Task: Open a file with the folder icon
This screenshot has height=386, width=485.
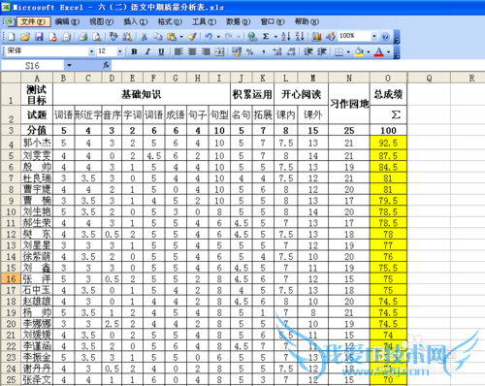Action: [x=25, y=37]
